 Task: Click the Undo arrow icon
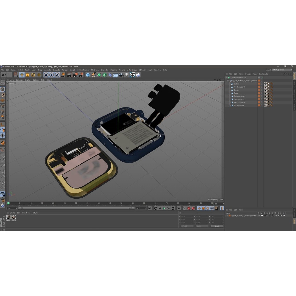pyautogui.click(x=4, y=75)
